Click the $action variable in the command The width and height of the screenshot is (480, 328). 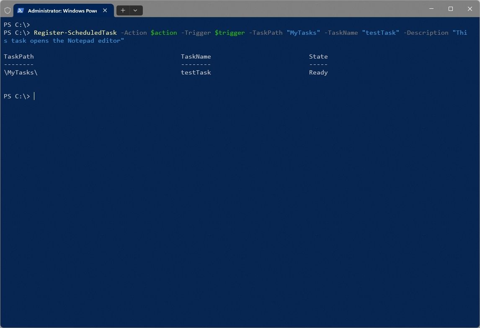tap(164, 33)
